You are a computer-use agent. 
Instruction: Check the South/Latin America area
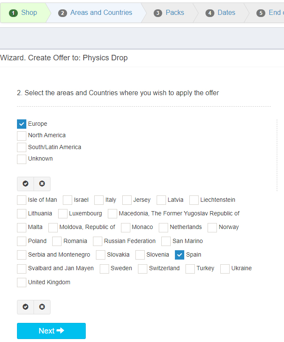22,147
